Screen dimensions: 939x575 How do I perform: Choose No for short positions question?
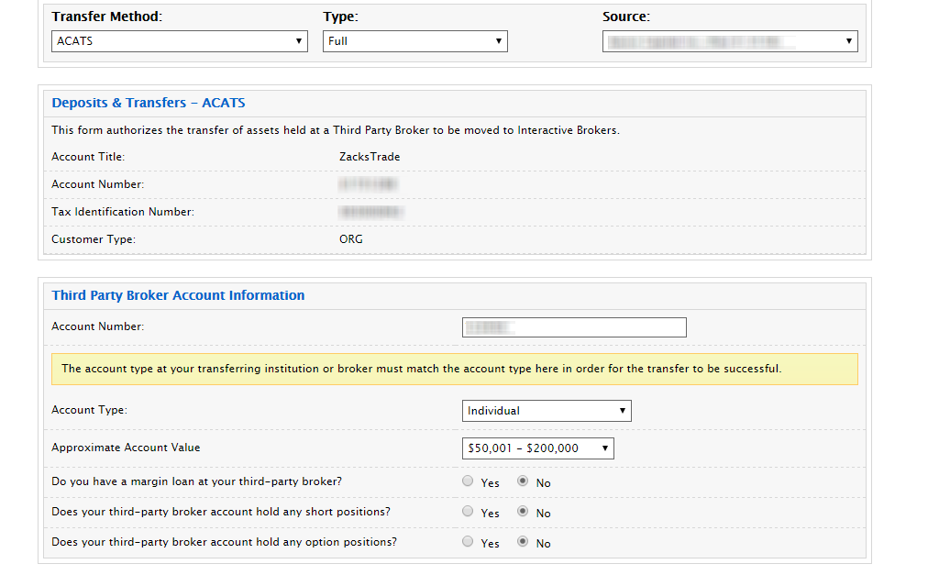point(523,512)
